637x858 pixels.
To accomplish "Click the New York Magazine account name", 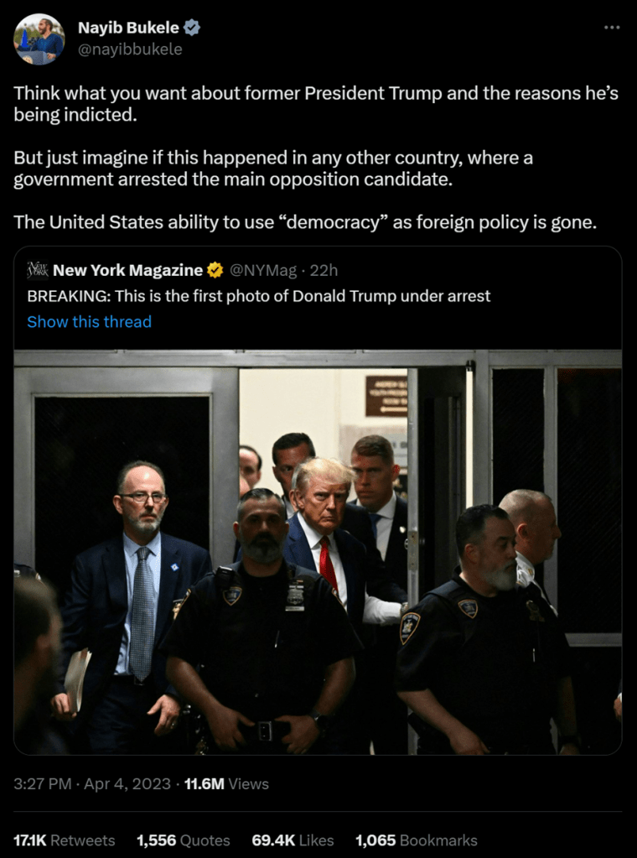I will (x=128, y=270).
